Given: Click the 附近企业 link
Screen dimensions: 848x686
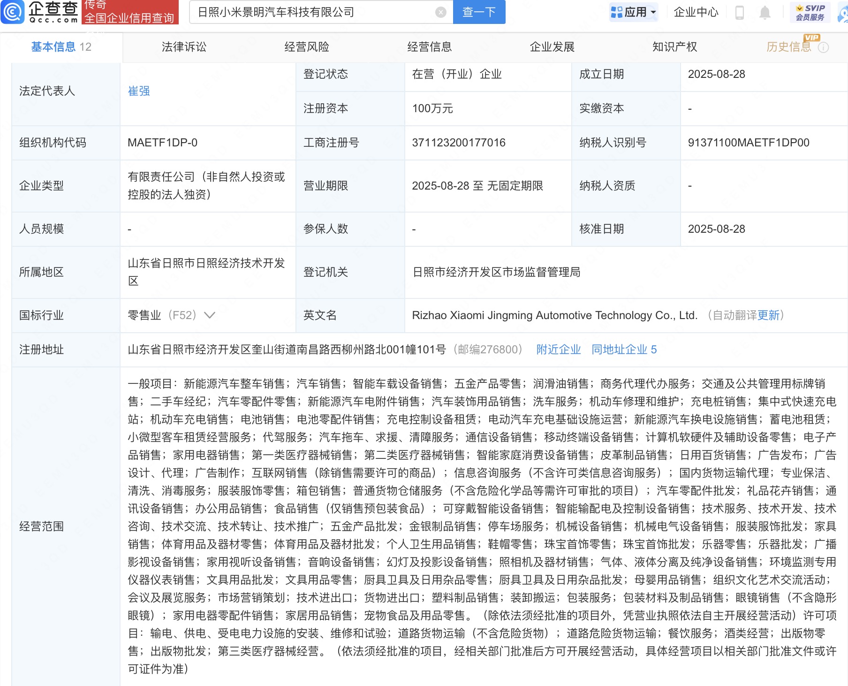Looking at the screenshot, I should 558,350.
